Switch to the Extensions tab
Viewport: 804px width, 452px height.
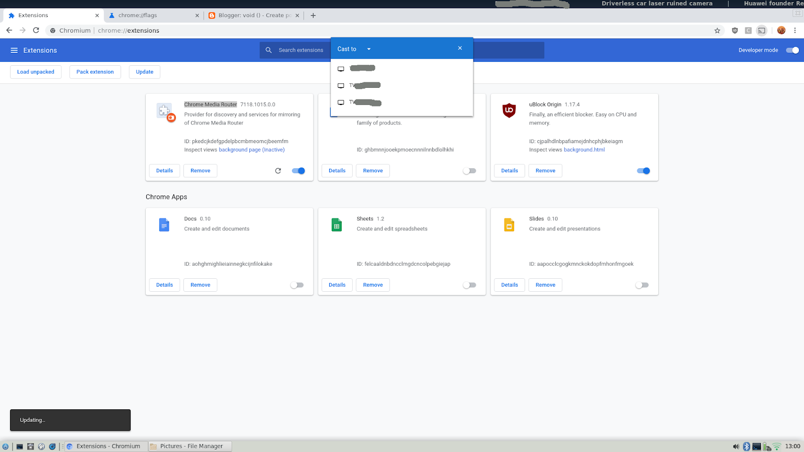click(x=53, y=16)
